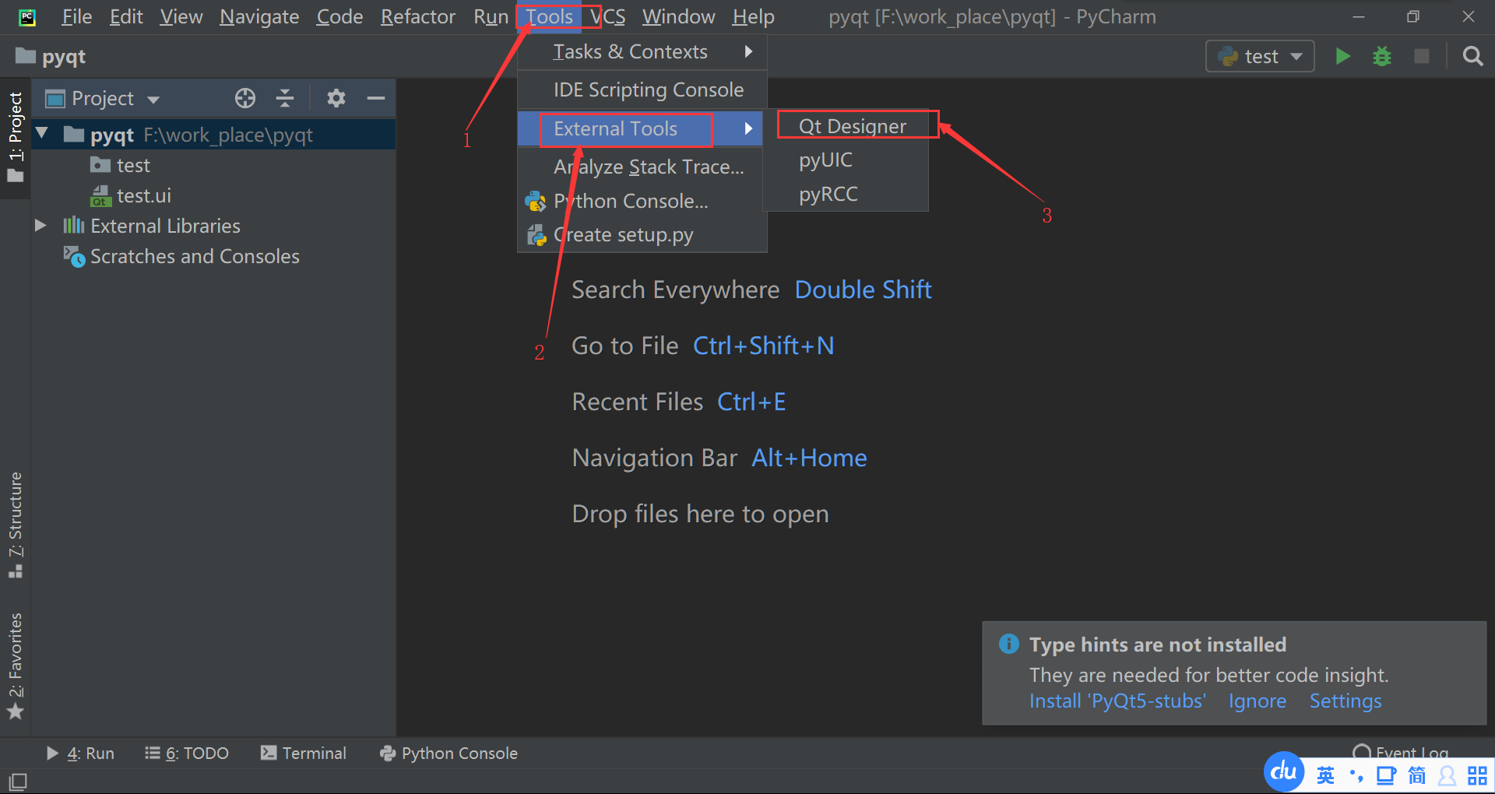The image size is (1495, 794).
Task: Collapse the pyqt project root node
Action: 40,134
